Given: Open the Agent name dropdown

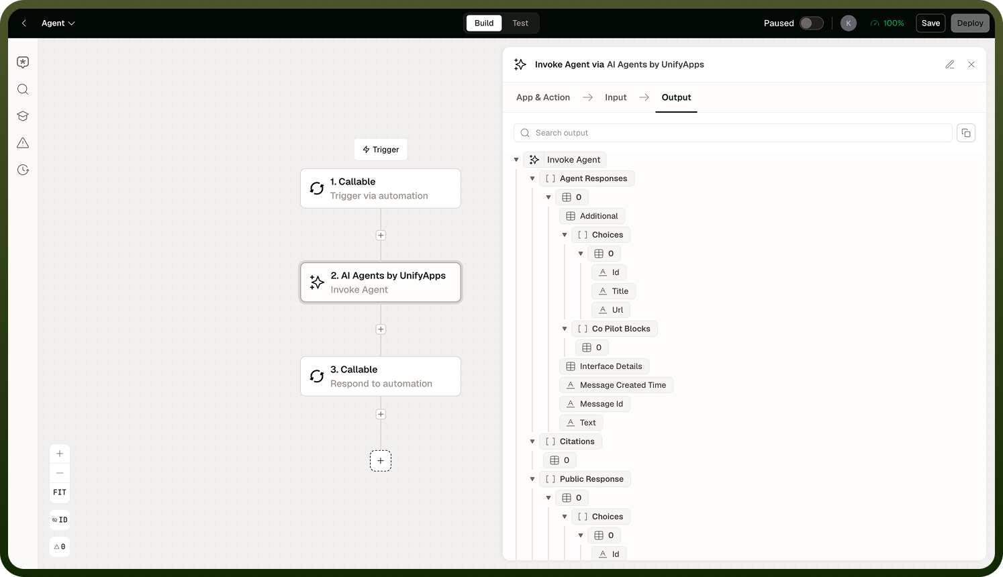Looking at the screenshot, I should click(x=58, y=23).
